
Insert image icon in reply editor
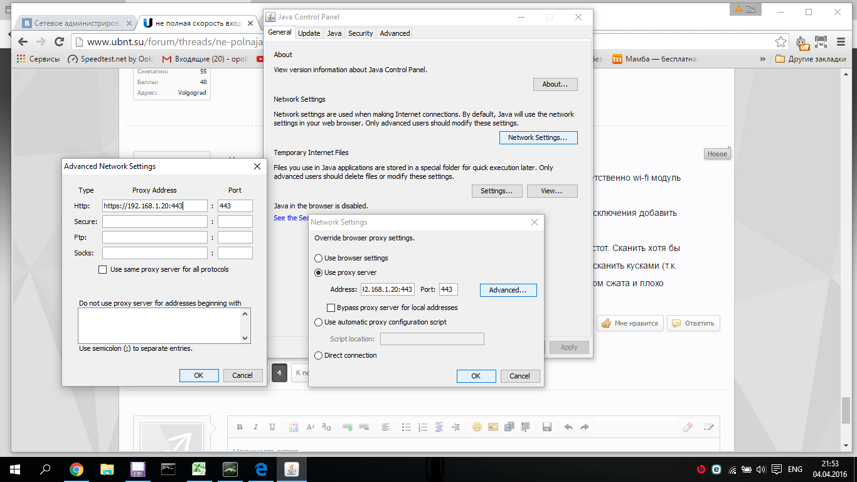point(493,427)
